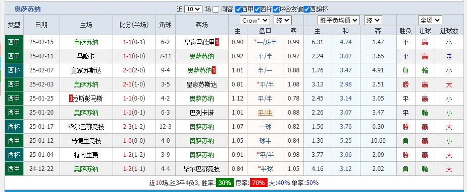Open the 全场 dropdown

[430, 21]
